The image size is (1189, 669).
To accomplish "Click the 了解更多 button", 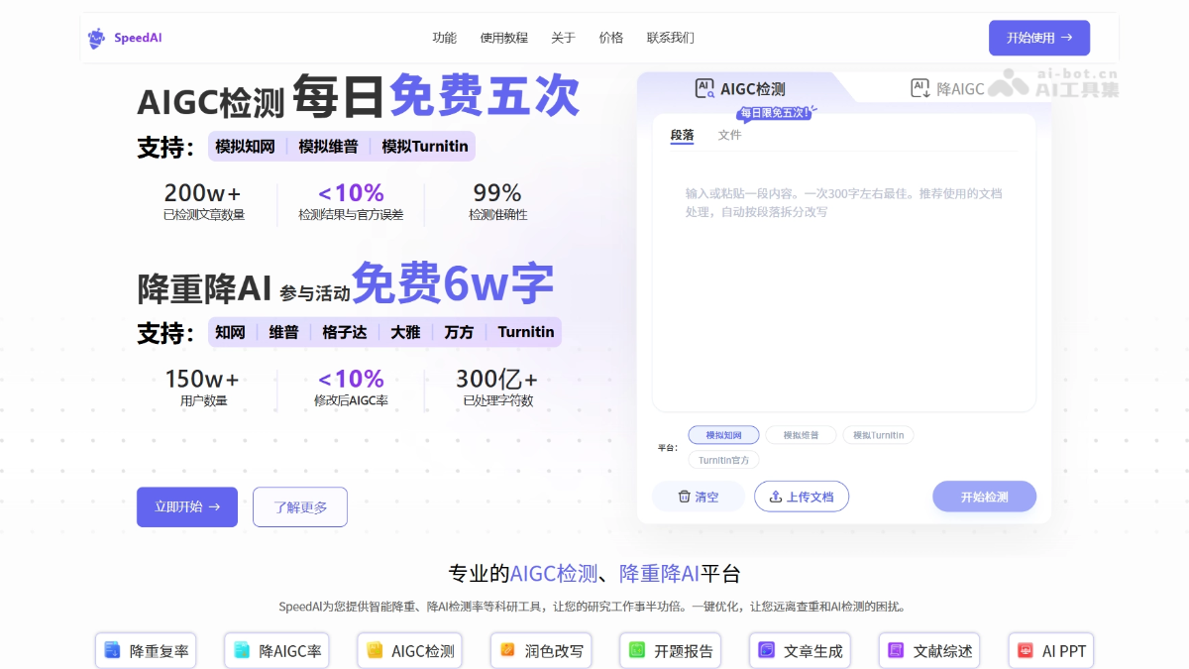I will pyautogui.click(x=300, y=506).
